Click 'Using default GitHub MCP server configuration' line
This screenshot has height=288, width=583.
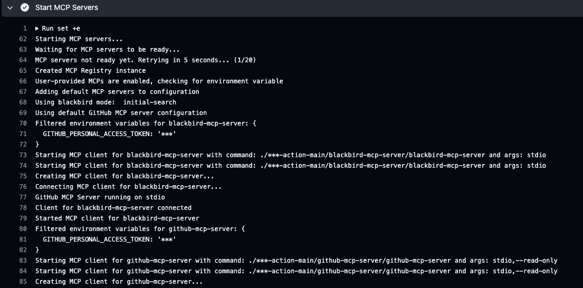[121, 112]
